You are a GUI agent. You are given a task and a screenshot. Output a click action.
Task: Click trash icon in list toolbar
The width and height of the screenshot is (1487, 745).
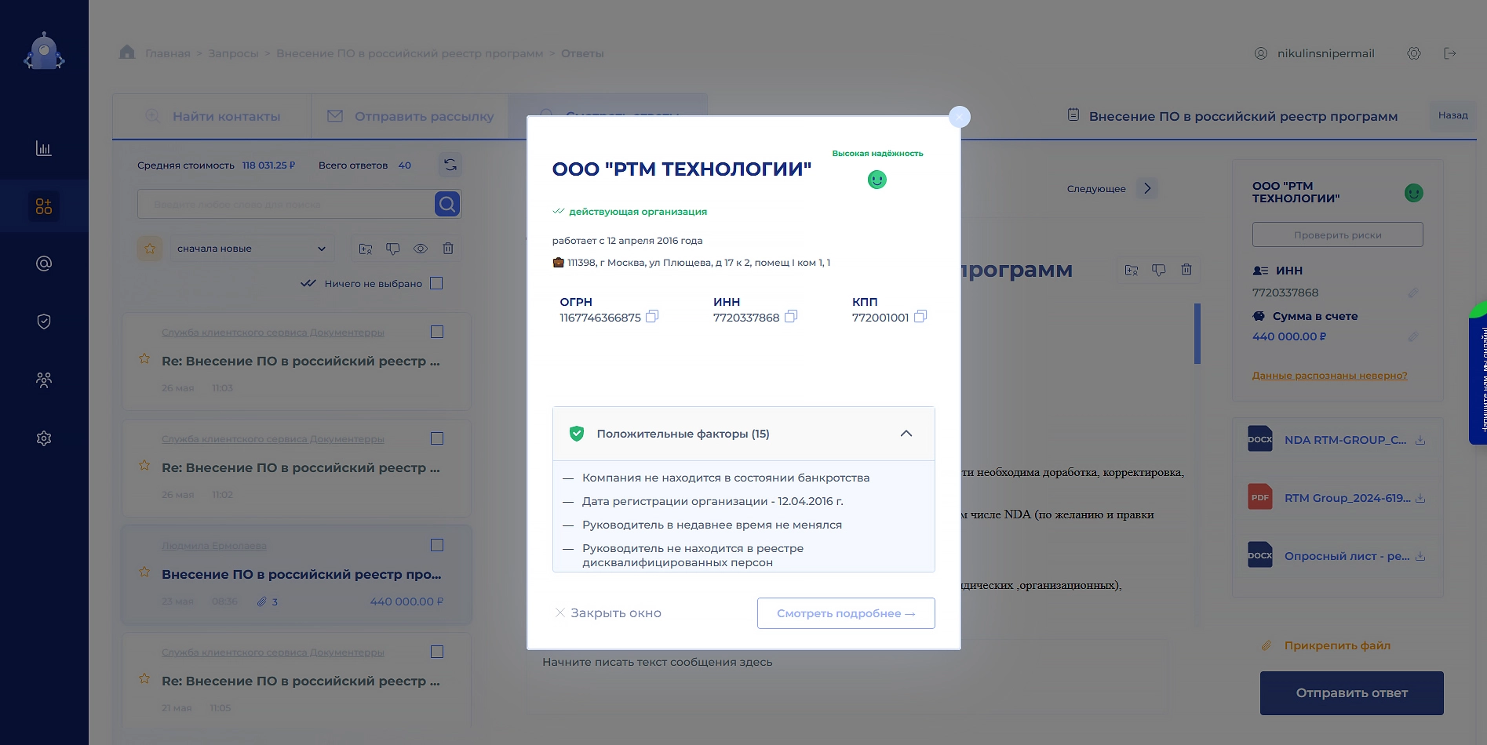click(448, 249)
